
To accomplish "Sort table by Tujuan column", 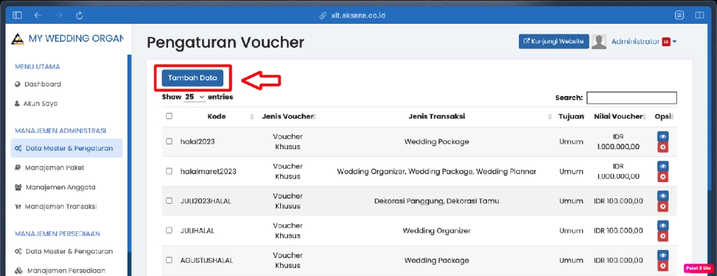I will 571,117.
